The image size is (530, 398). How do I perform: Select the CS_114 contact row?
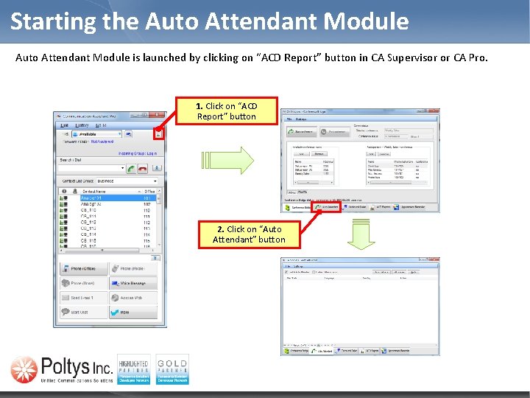pyautogui.click(x=107, y=234)
